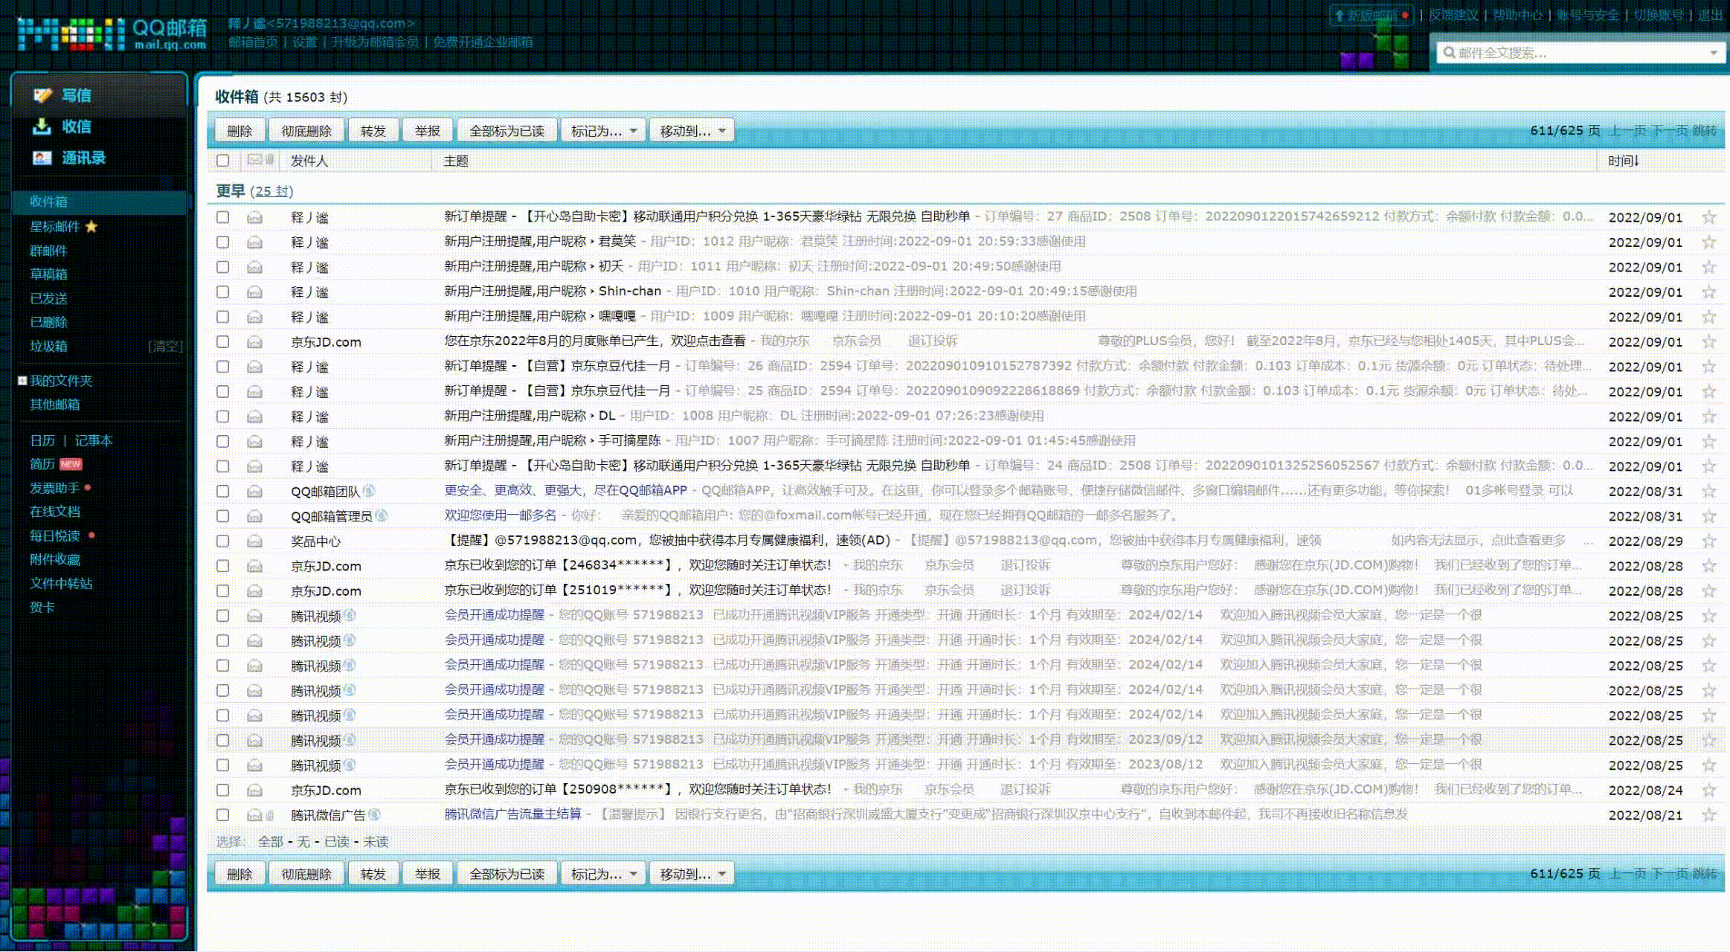Click the top 全部标为已读 button

click(507, 131)
